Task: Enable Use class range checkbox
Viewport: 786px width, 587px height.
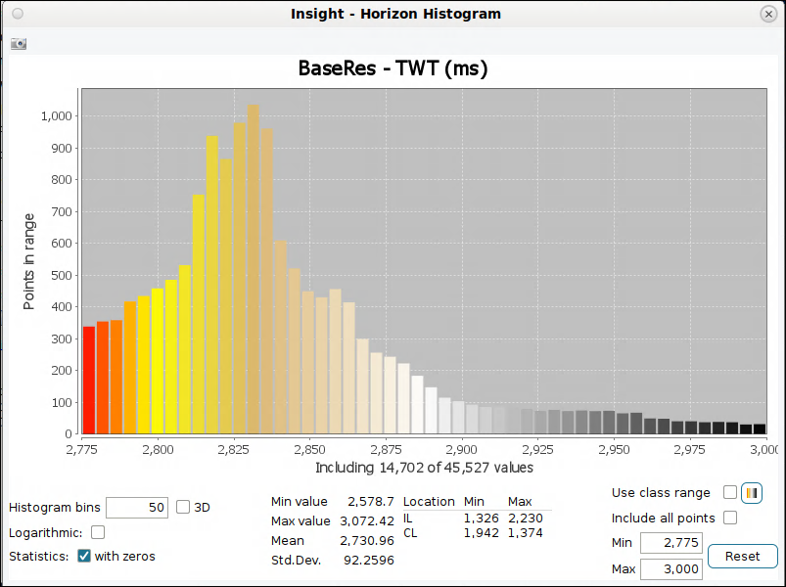Action: (x=730, y=492)
